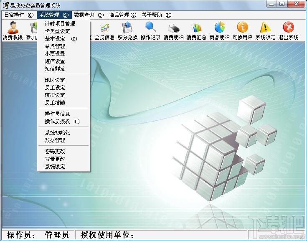Open the 数据查询 menu
The width and height of the screenshot is (307, 241).
click(x=89, y=15)
